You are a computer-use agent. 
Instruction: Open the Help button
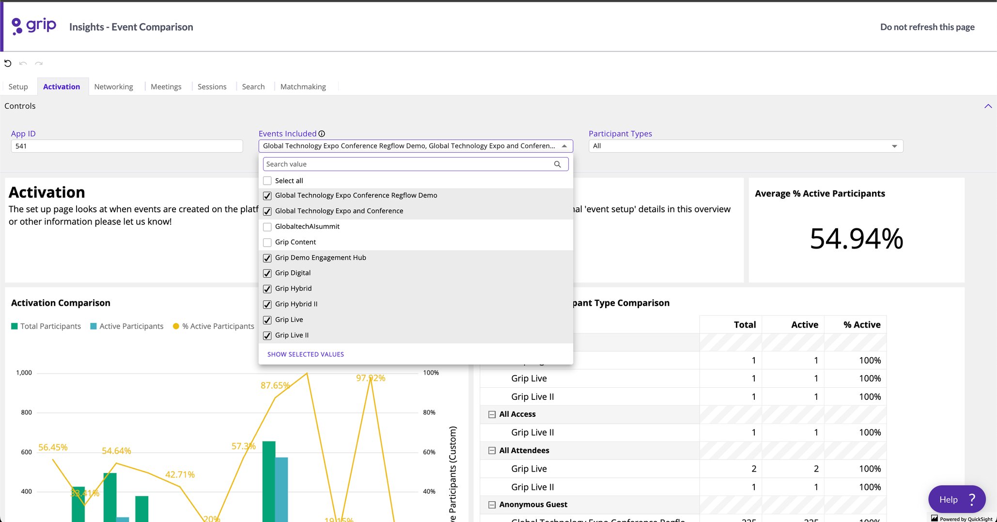click(957, 499)
